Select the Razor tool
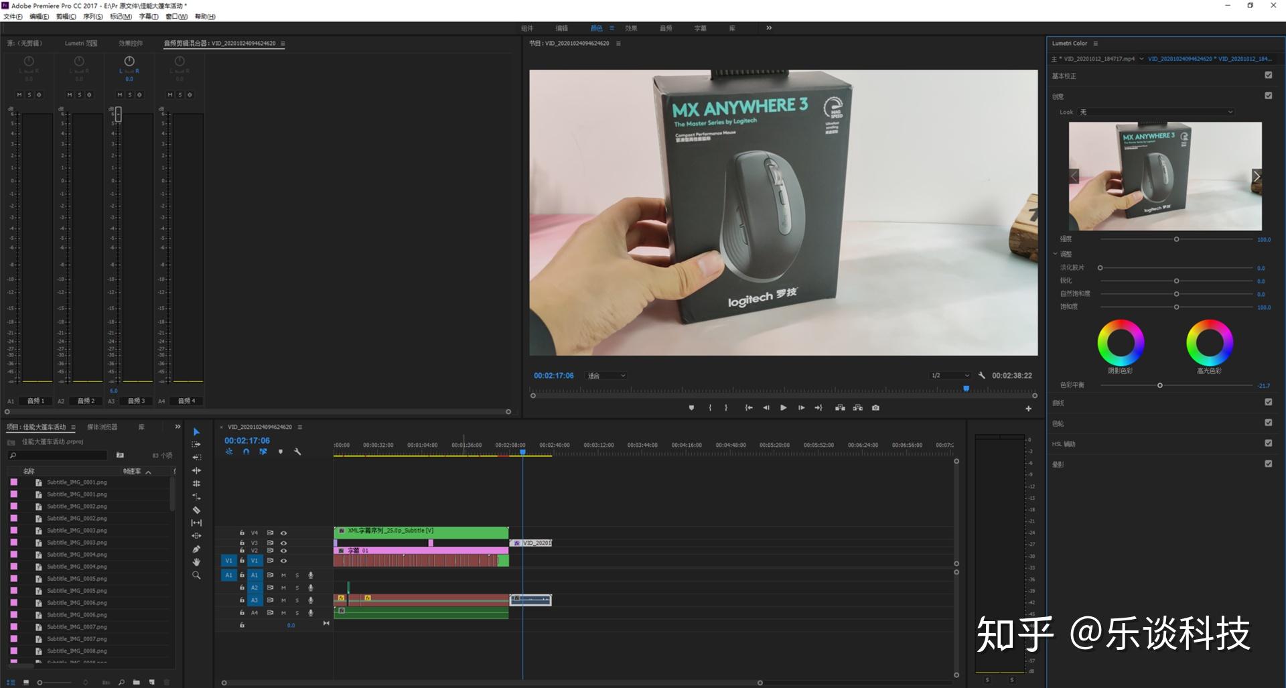This screenshot has width=1286, height=688. coord(196,510)
